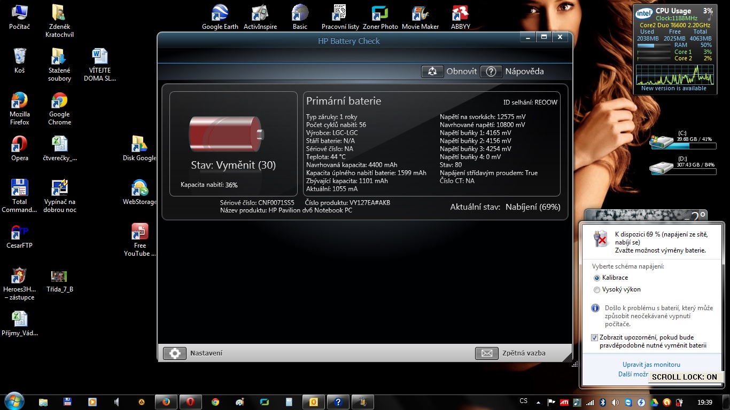Select the CesarFTP desktop icon
Screen dimensions: 730x410
coord(19,236)
